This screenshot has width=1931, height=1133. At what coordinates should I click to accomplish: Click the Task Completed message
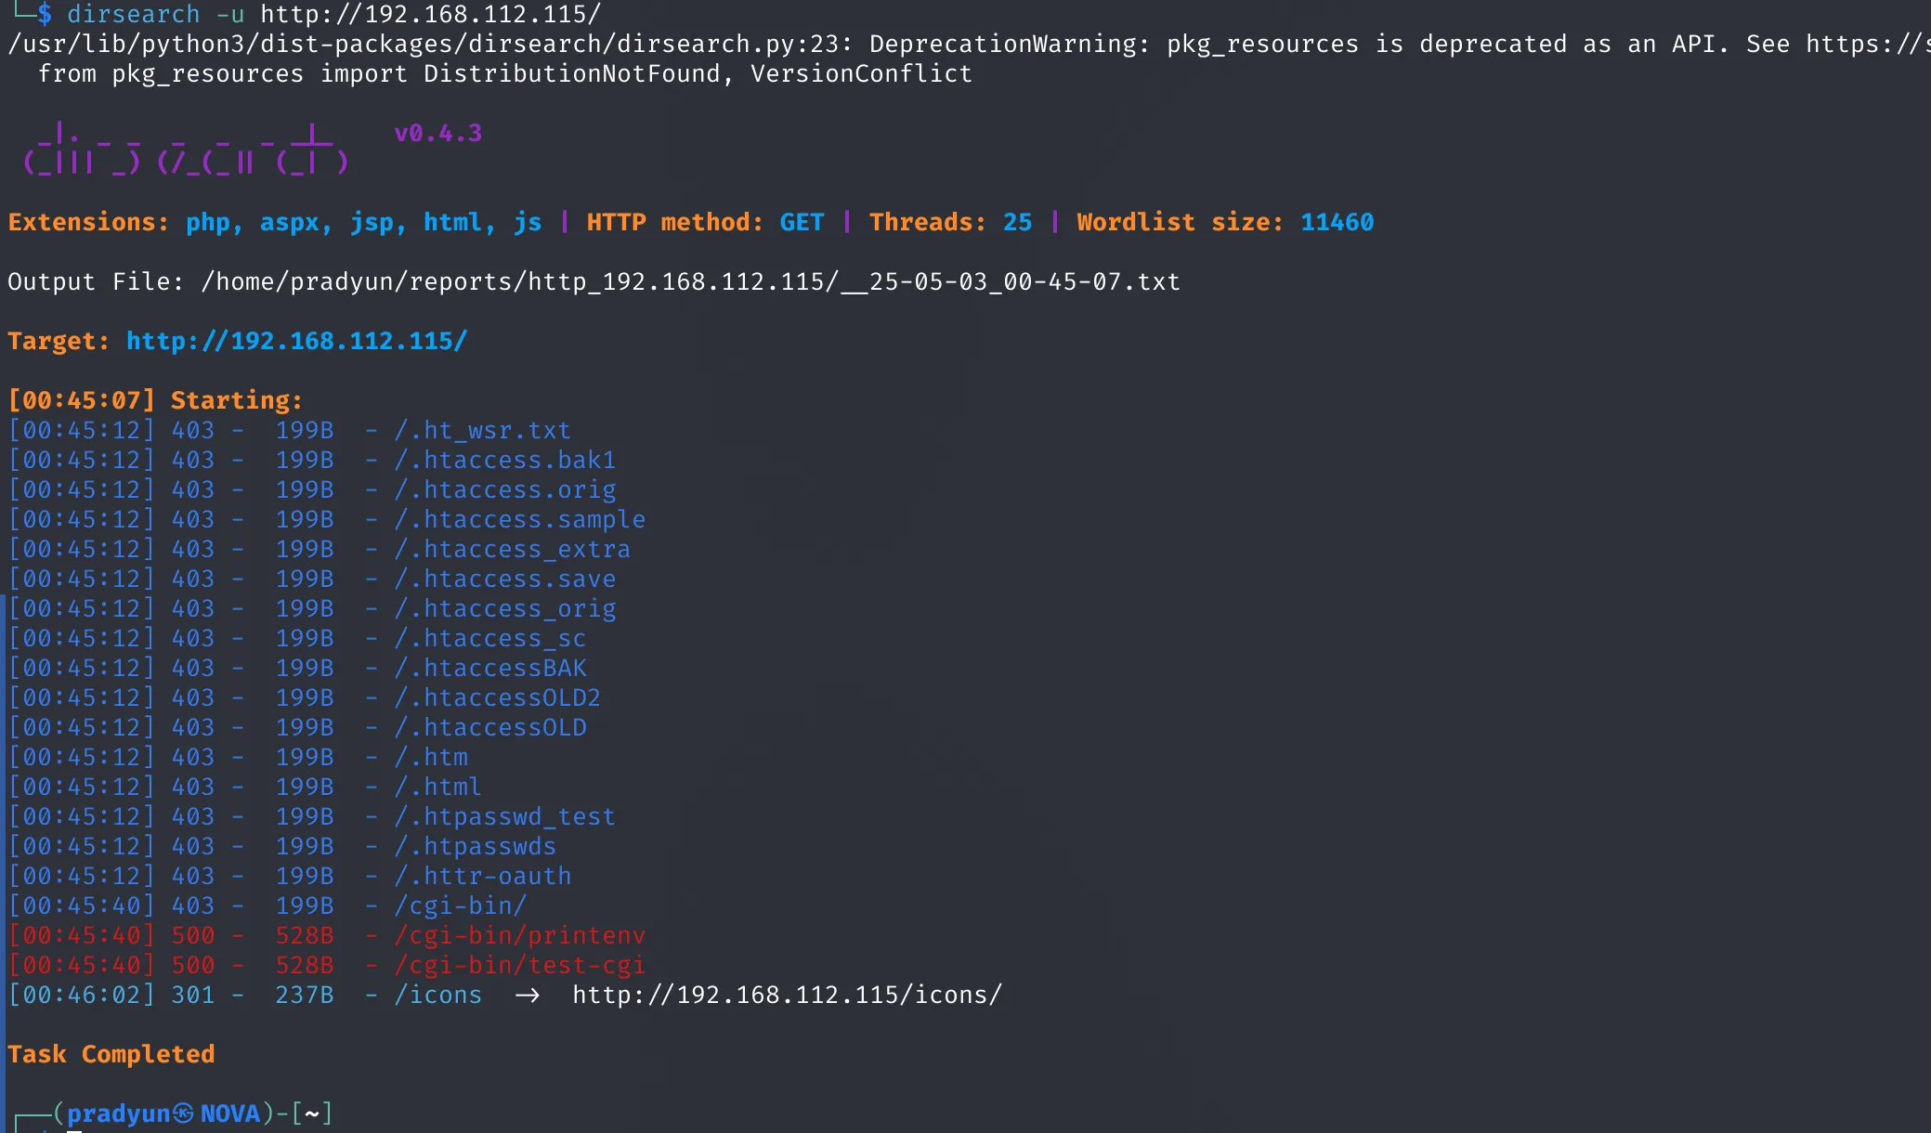(x=111, y=1054)
